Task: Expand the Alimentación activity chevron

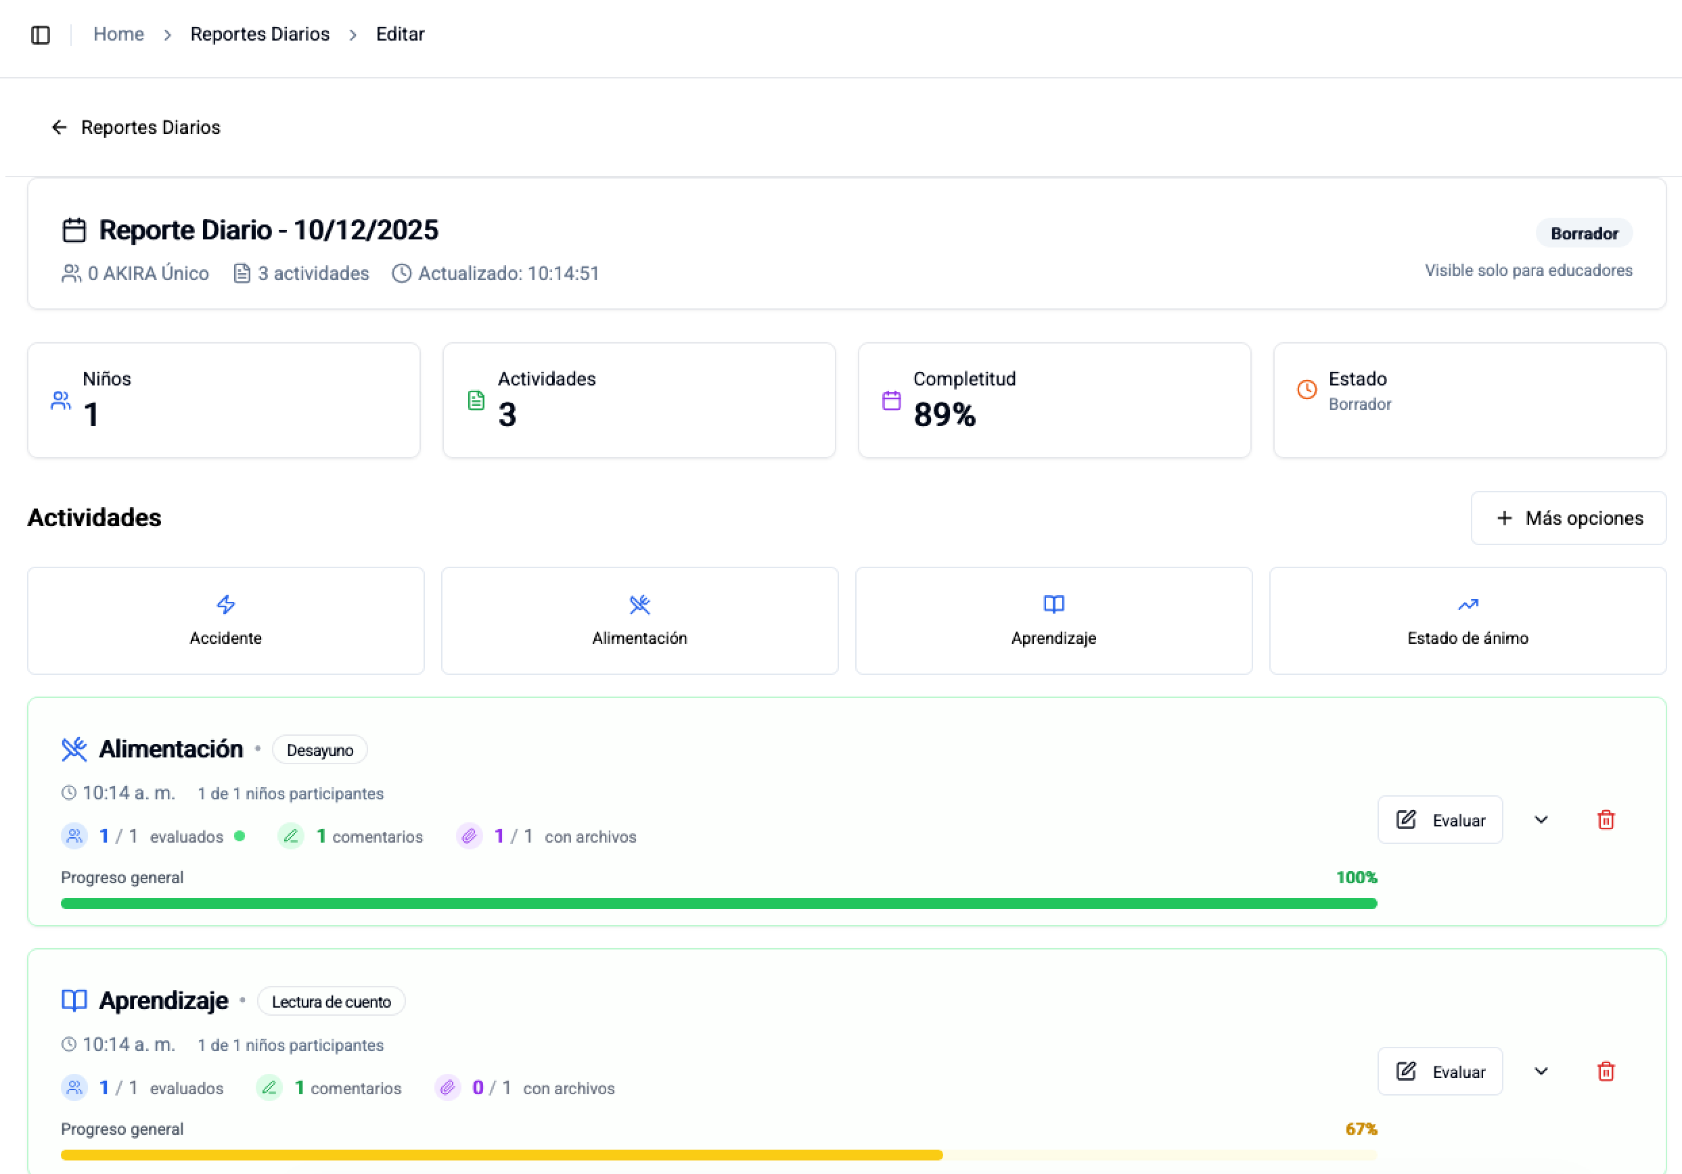Action: pos(1541,820)
